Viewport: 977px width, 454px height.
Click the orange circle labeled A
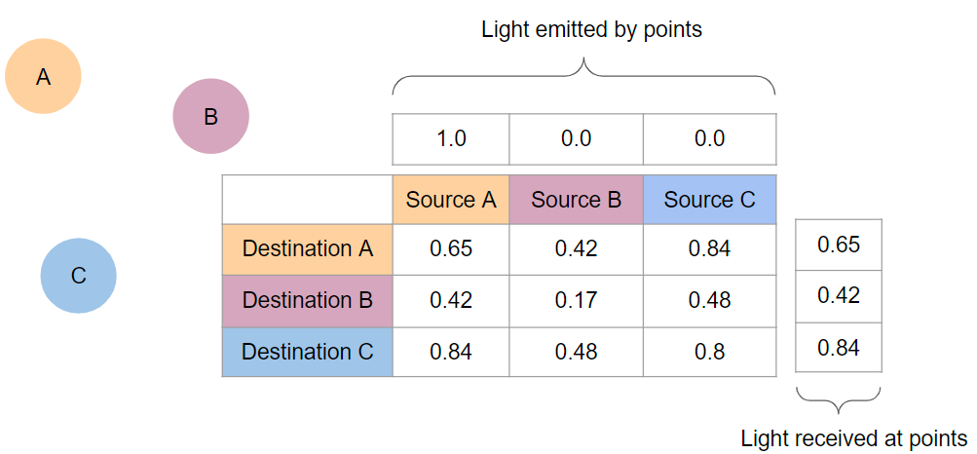pos(43,76)
